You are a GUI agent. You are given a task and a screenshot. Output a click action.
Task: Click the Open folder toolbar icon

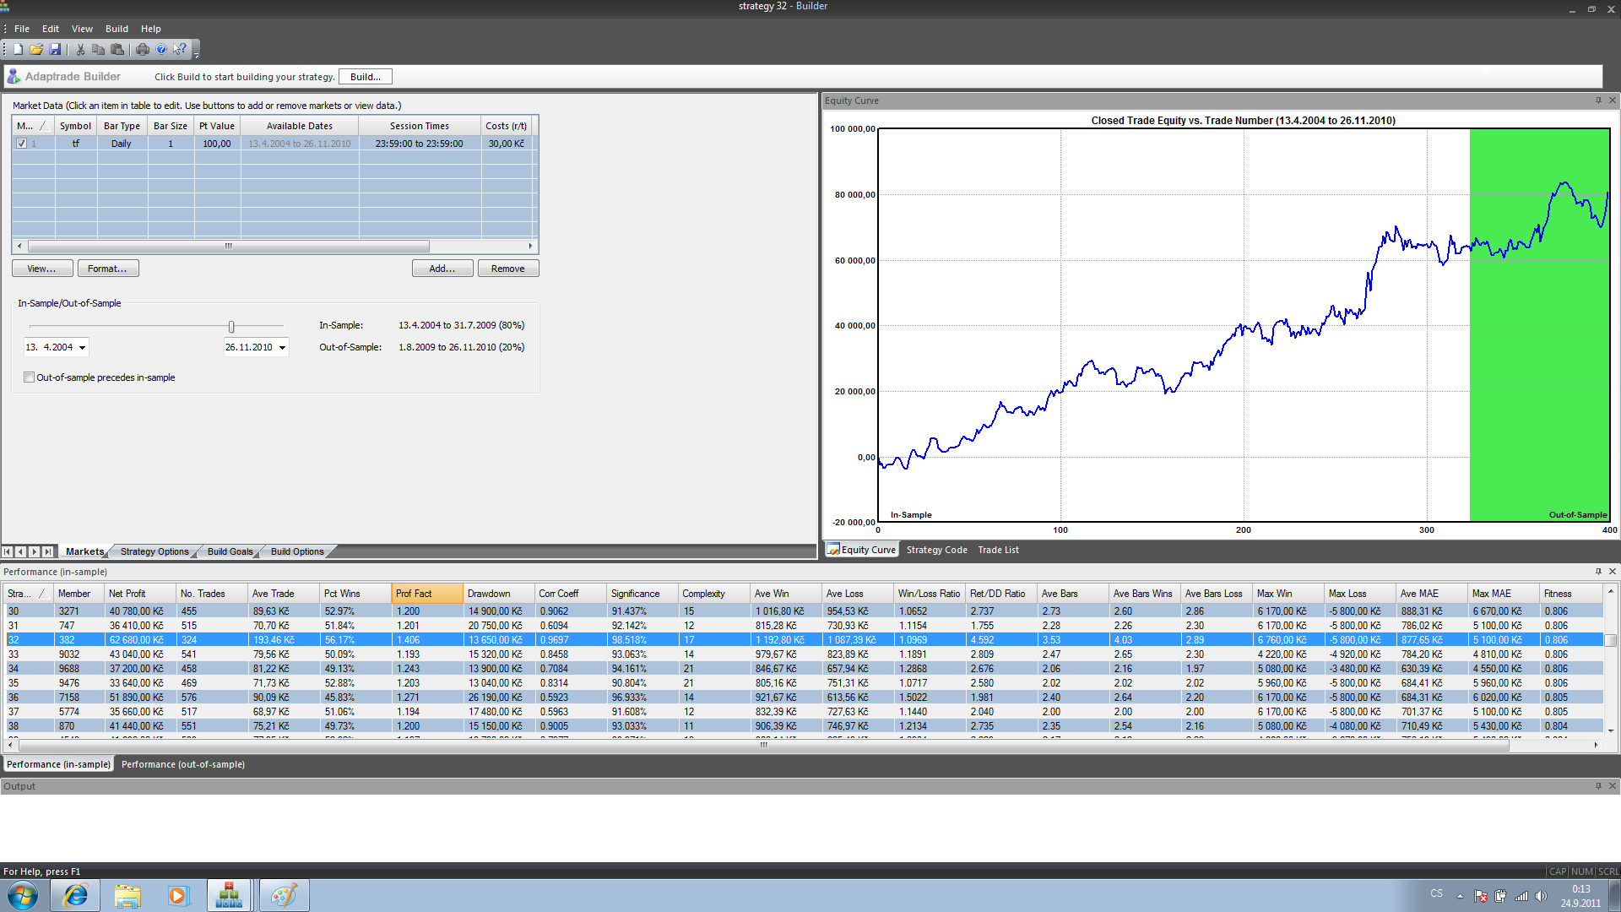coord(36,50)
